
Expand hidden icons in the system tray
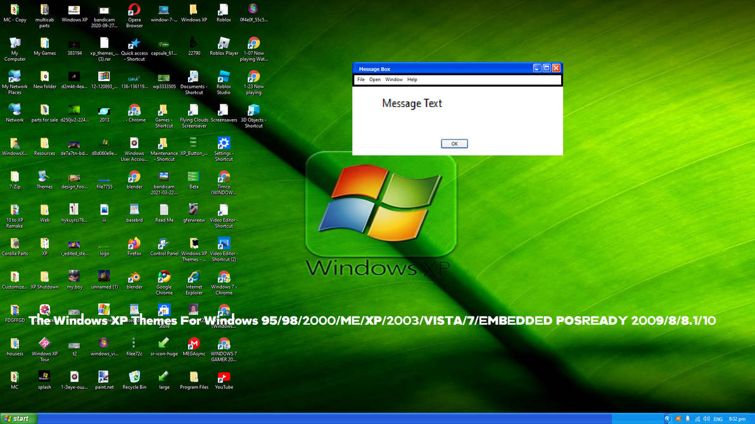667,418
